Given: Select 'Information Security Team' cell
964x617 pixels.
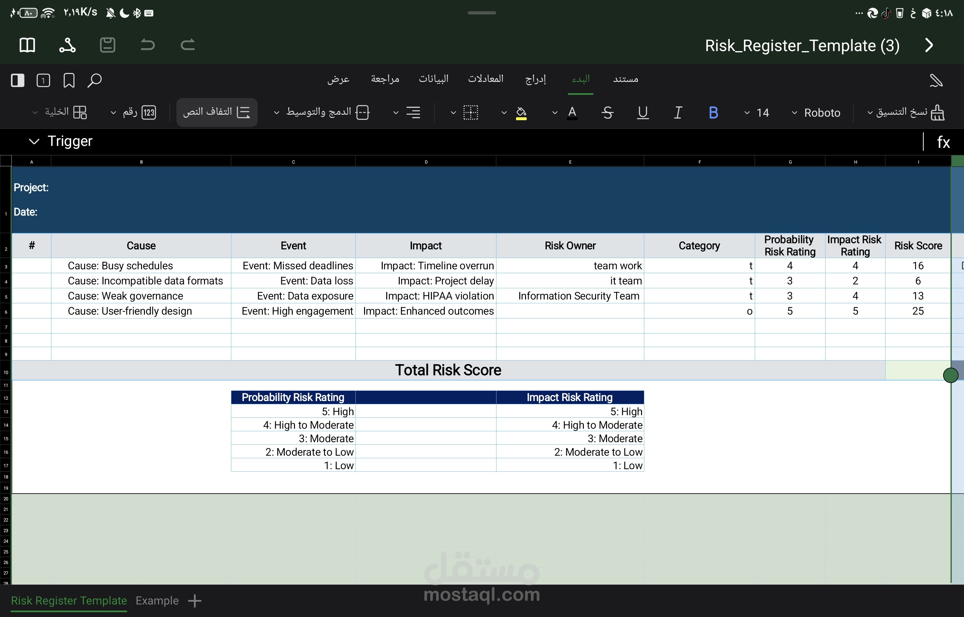Looking at the screenshot, I should coord(570,296).
